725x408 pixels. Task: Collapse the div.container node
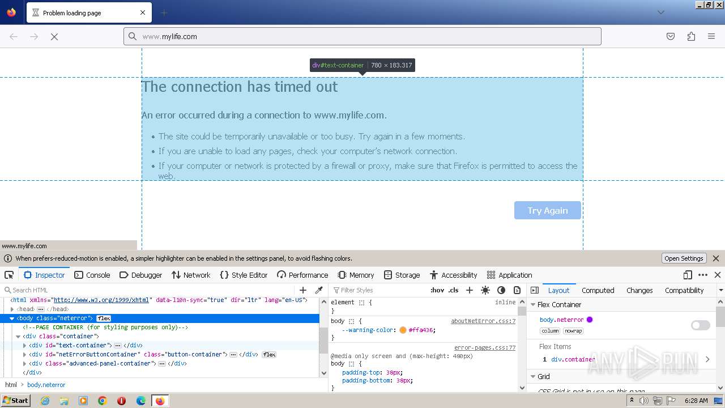(x=18, y=337)
